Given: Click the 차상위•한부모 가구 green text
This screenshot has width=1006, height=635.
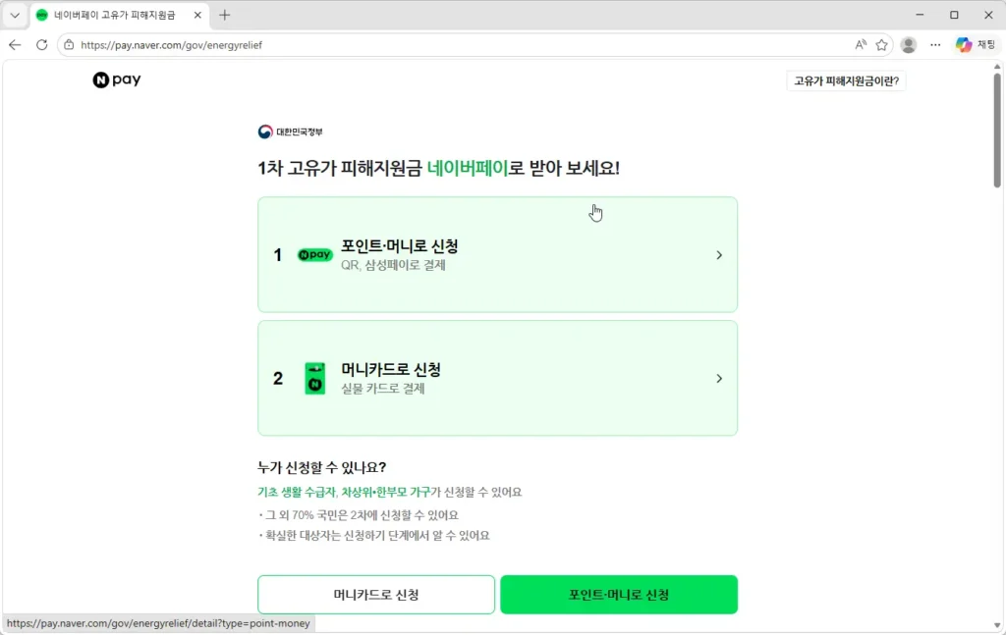Looking at the screenshot, I should (385, 492).
